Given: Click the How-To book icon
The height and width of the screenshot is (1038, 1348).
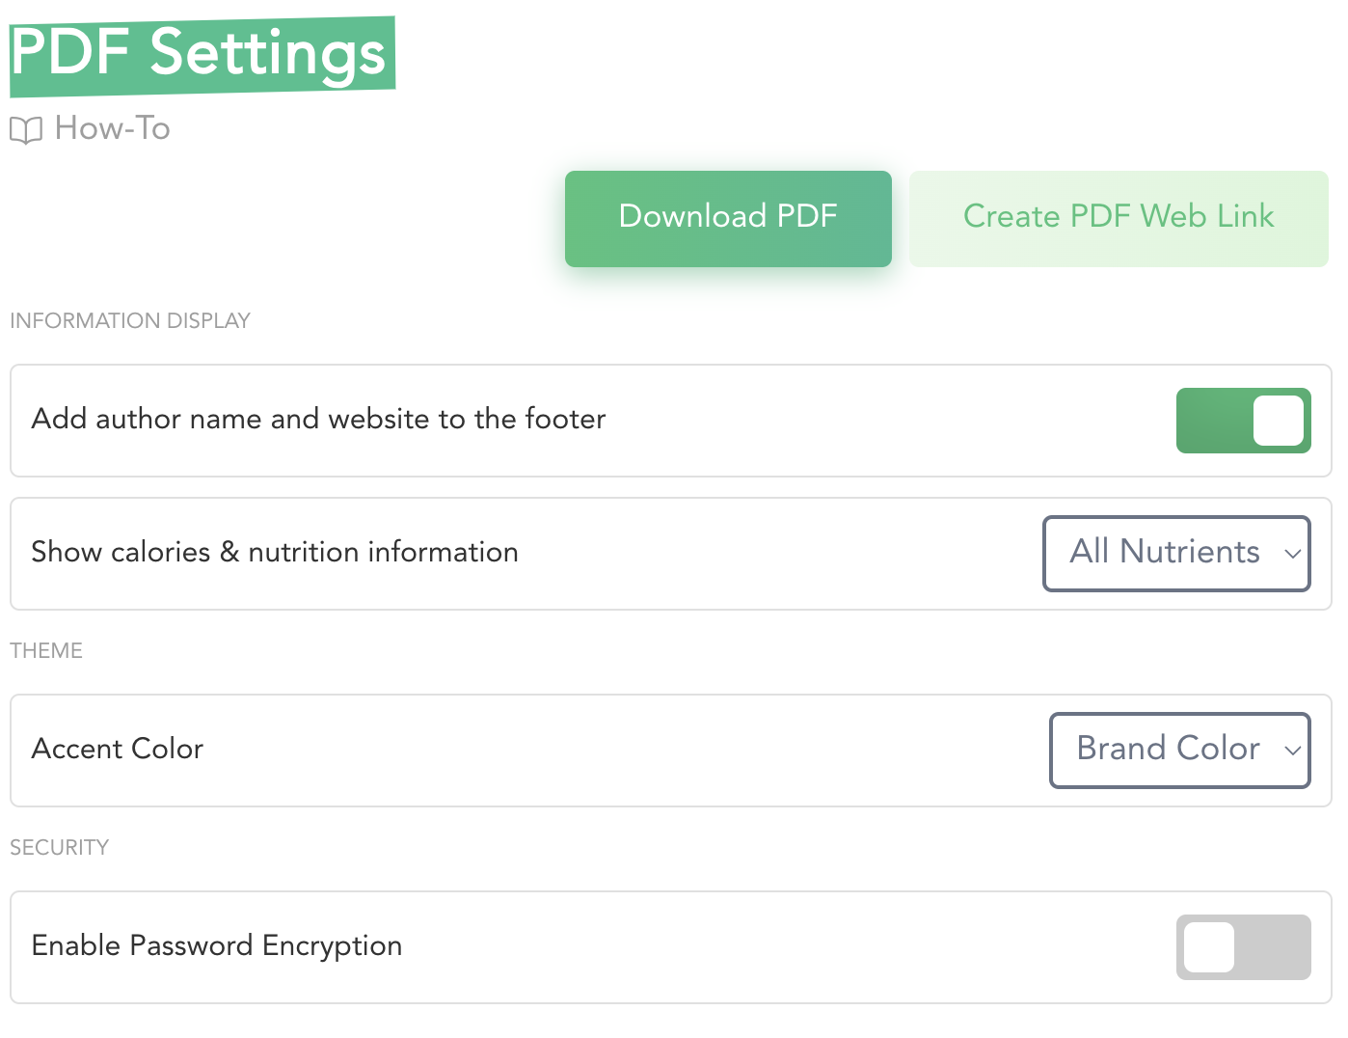Looking at the screenshot, I should pyautogui.click(x=26, y=129).
